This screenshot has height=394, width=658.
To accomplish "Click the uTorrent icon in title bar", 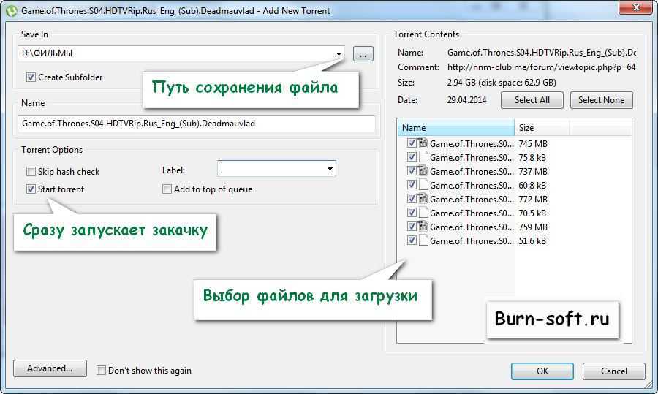I will click(11, 10).
